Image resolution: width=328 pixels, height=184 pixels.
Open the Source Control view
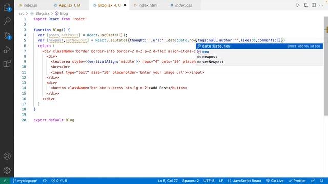(x=7, y=36)
